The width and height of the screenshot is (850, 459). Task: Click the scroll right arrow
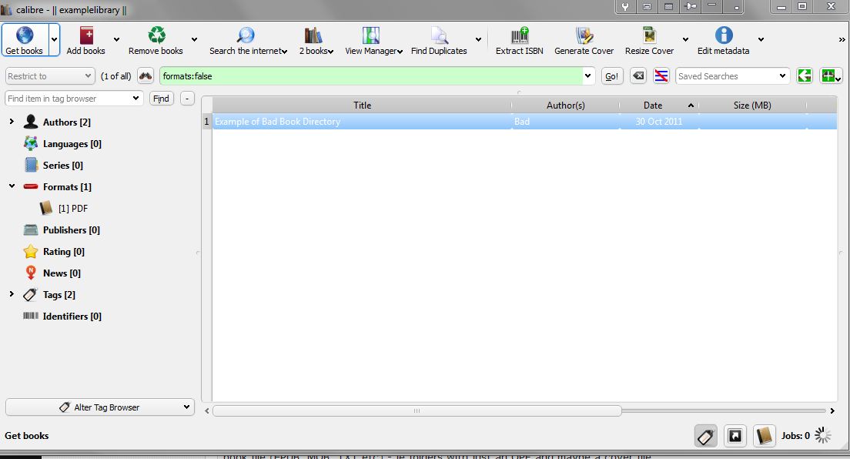pyautogui.click(x=832, y=410)
